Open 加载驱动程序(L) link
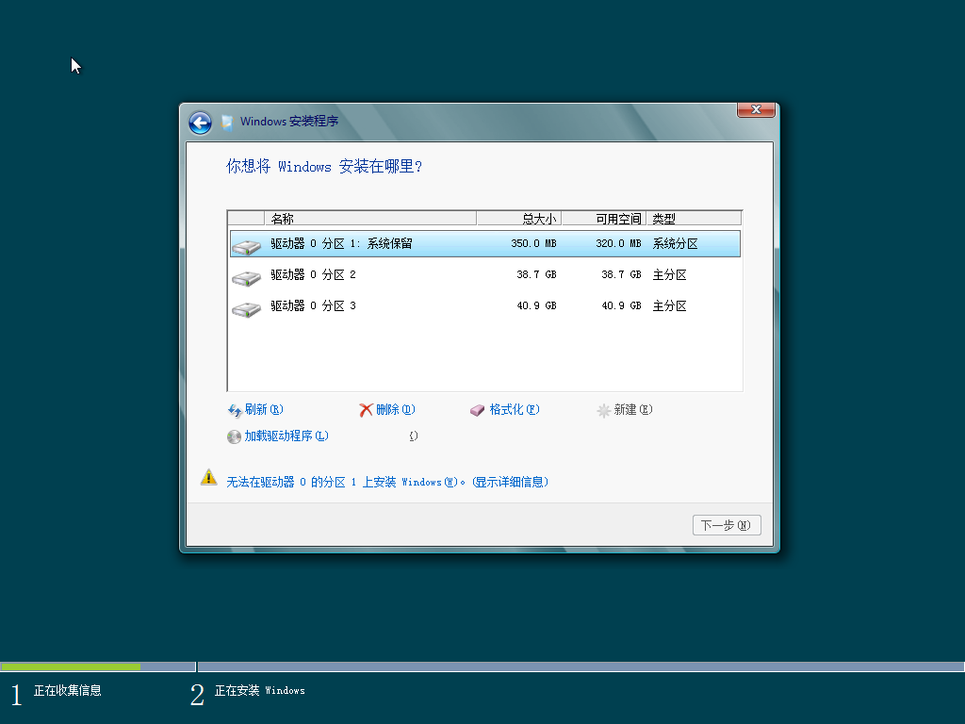Screen dimensions: 965x724 (286, 436)
